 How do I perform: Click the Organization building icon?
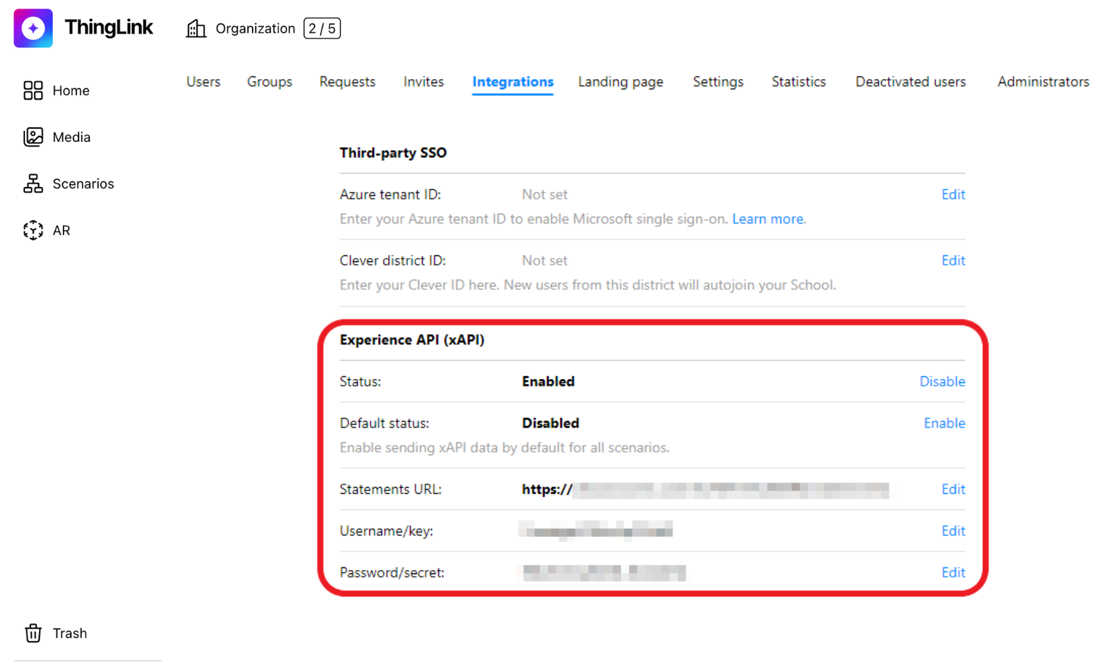click(196, 28)
